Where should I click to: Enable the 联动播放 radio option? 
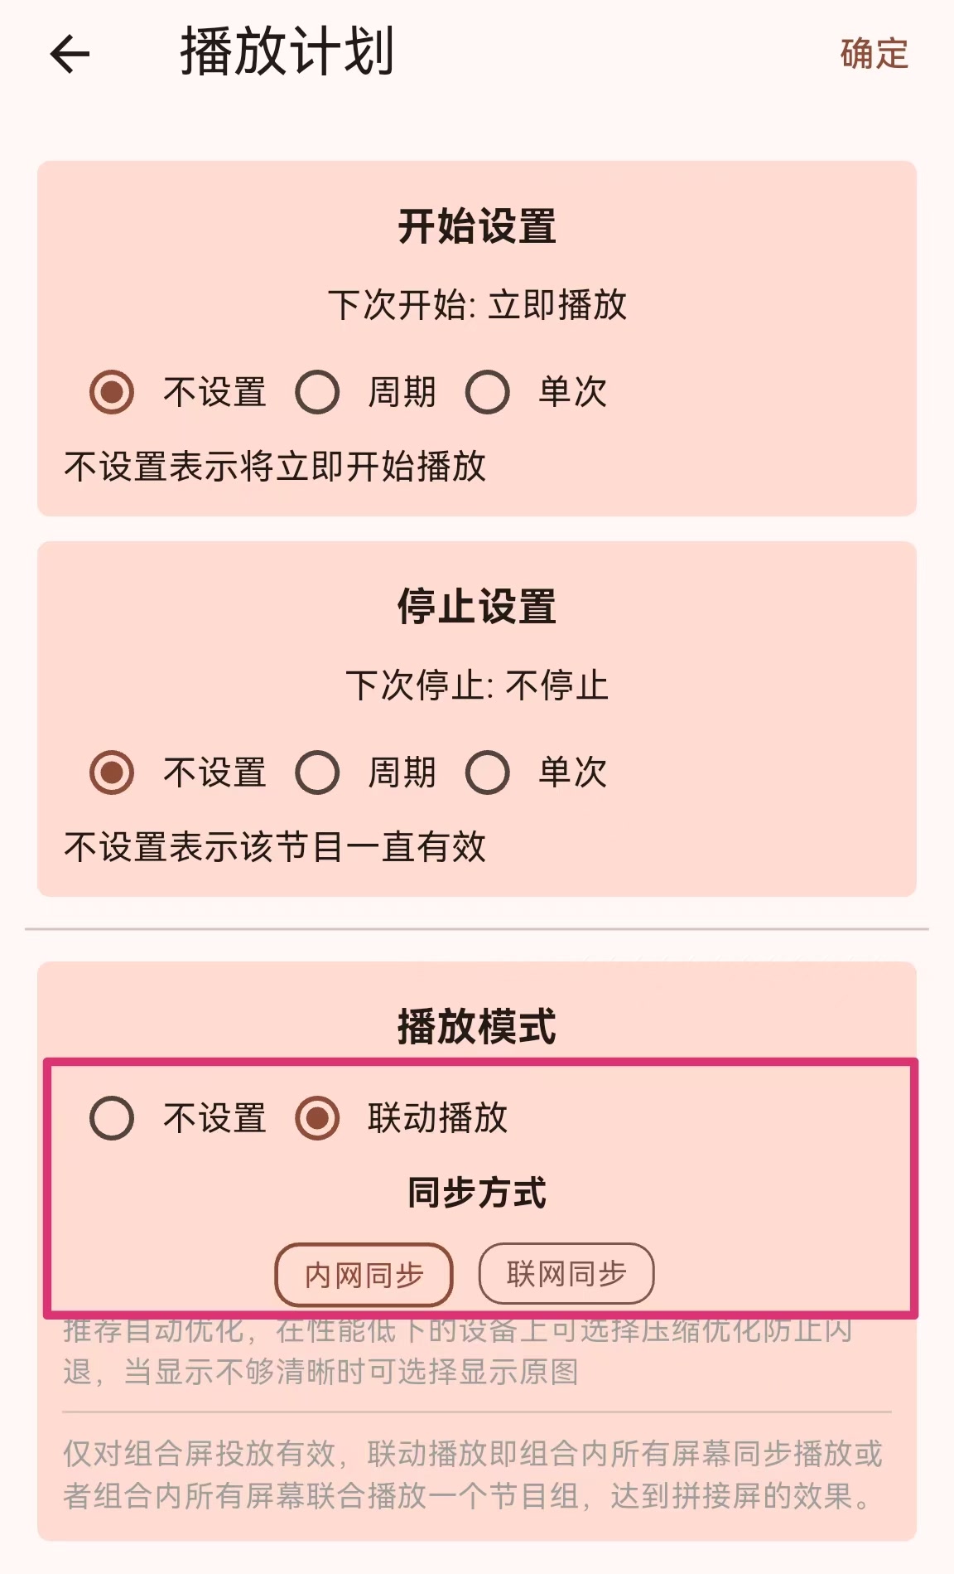317,1118
